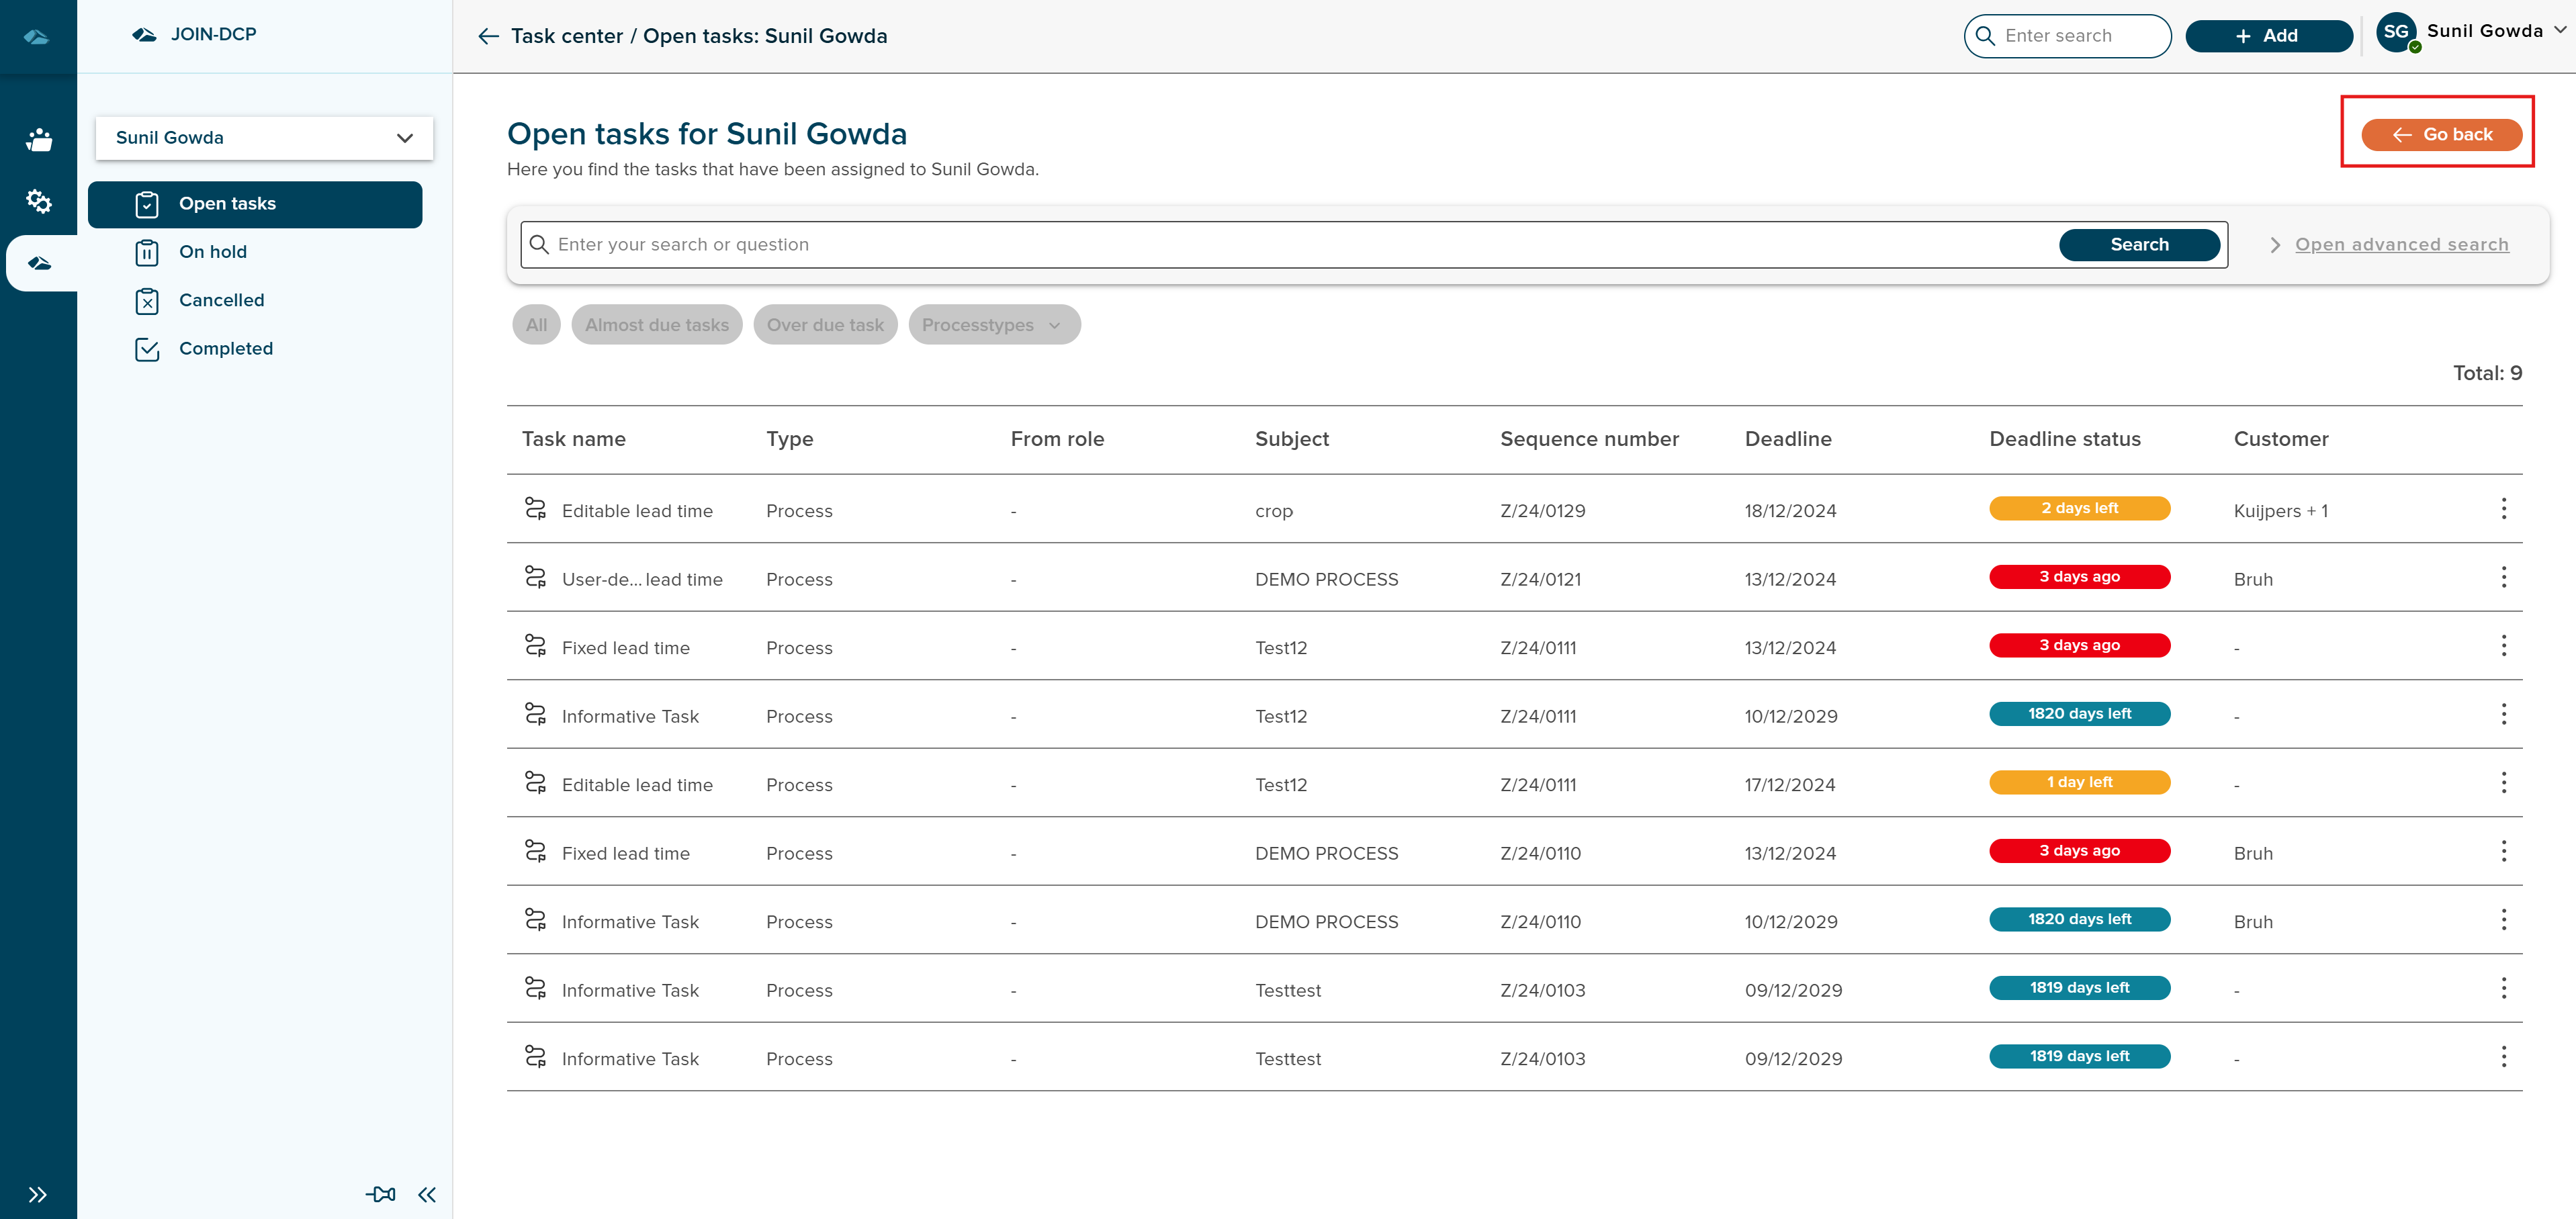The image size is (2576, 1219).
Task: Open the three-dot menu for crop task
Action: pos(2504,509)
